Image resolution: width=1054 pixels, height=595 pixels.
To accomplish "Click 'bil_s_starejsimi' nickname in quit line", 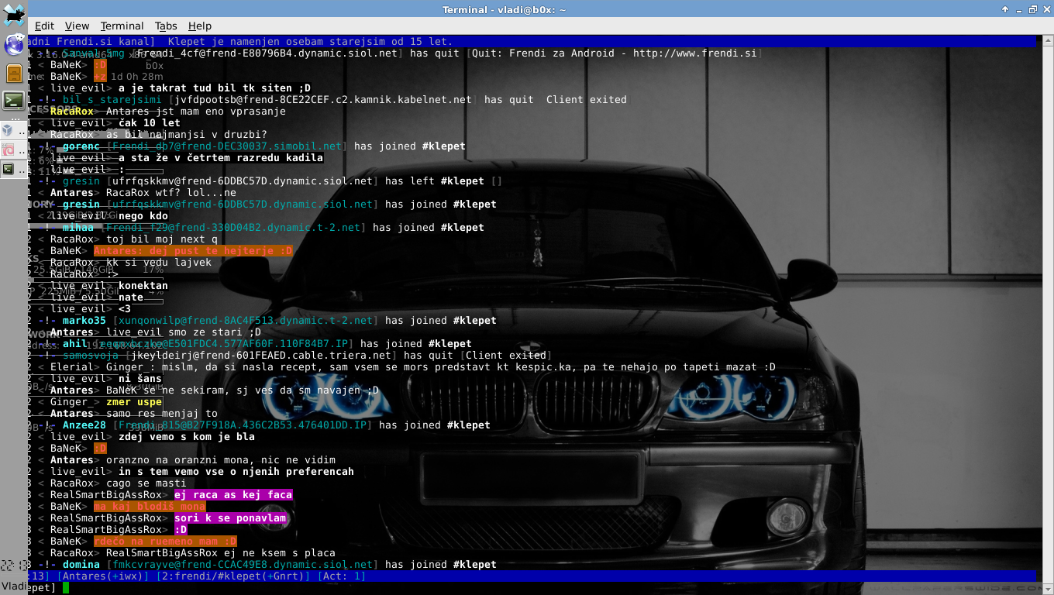I will pyautogui.click(x=112, y=100).
